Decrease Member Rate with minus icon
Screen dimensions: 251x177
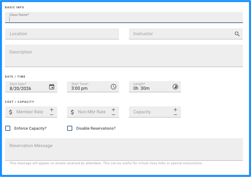51,115
